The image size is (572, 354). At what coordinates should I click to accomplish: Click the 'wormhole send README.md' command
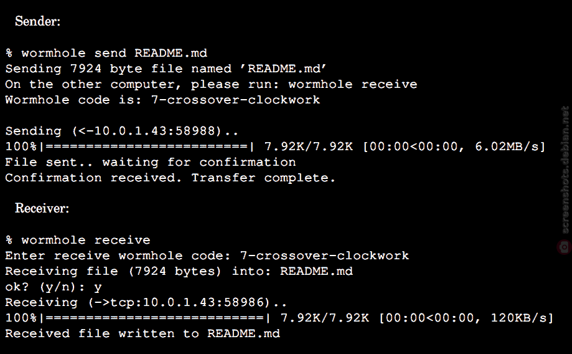coord(114,54)
